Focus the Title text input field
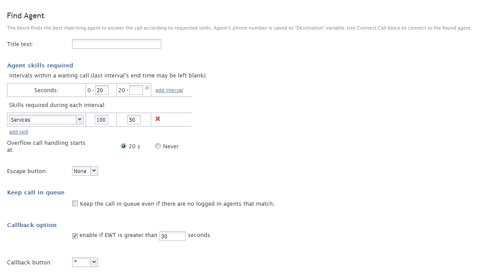The height and width of the screenshot is (277, 481). (116, 44)
